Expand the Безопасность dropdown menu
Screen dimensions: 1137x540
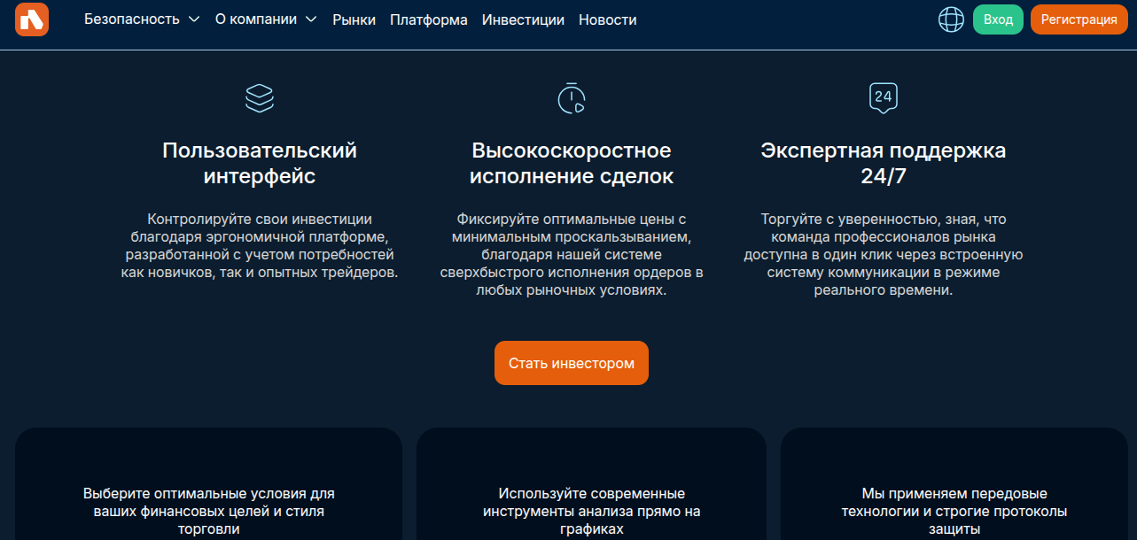coord(142,19)
